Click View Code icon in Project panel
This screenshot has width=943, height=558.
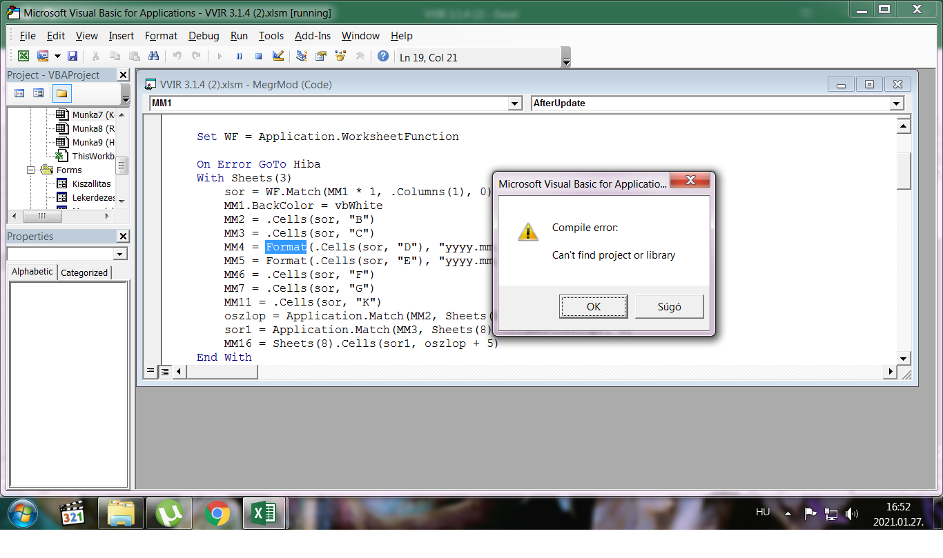coord(19,93)
